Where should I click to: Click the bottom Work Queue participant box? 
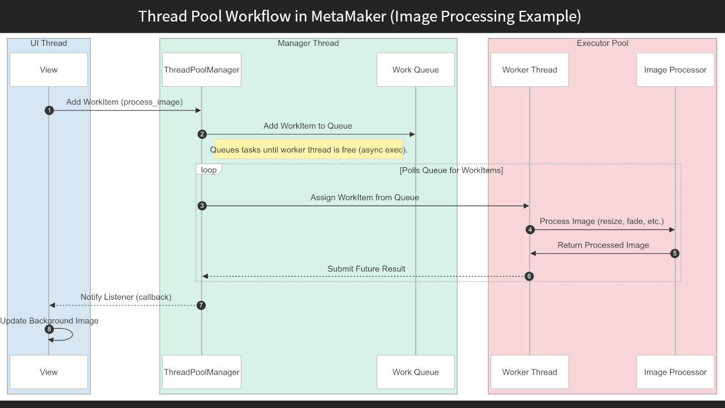click(416, 372)
